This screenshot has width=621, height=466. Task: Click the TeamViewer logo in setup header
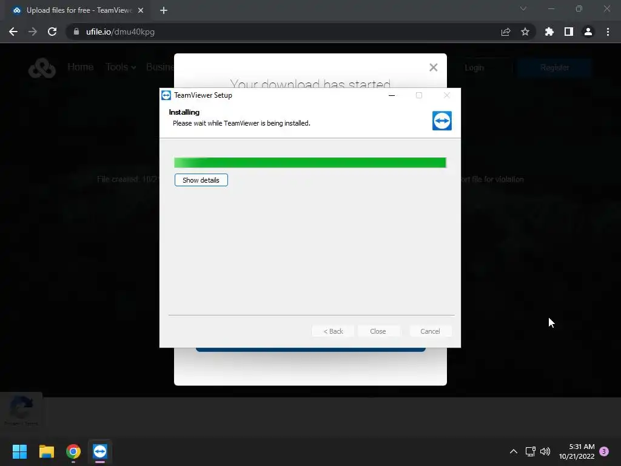point(441,121)
